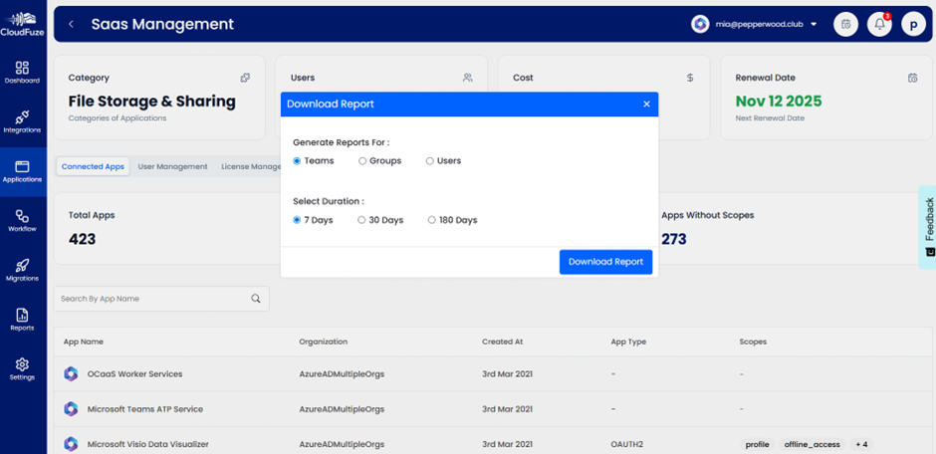This screenshot has width=936, height=454.
Task: Select the Teams radio button
Action: [297, 161]
